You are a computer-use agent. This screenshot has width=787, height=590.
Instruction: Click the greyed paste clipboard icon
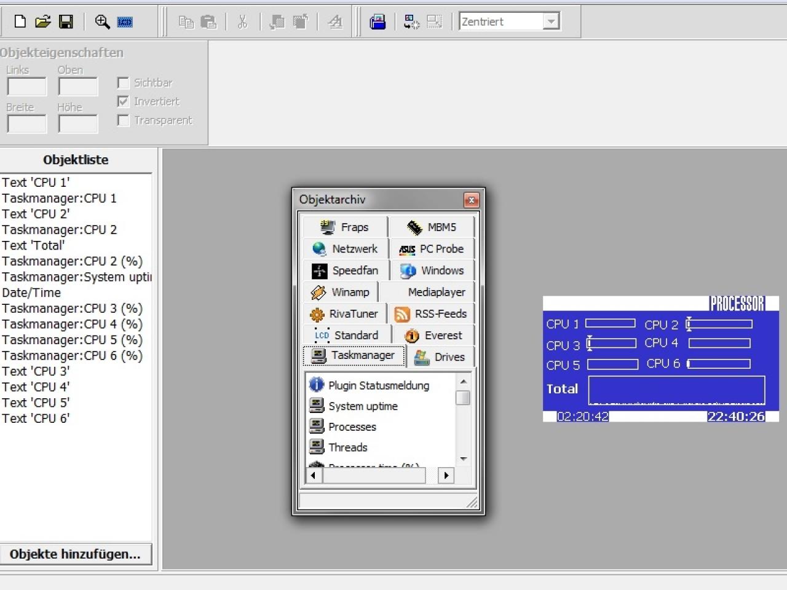[209, 22]
